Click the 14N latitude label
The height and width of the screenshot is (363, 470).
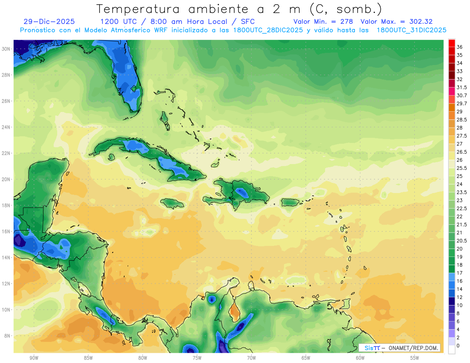pos(6,257)
